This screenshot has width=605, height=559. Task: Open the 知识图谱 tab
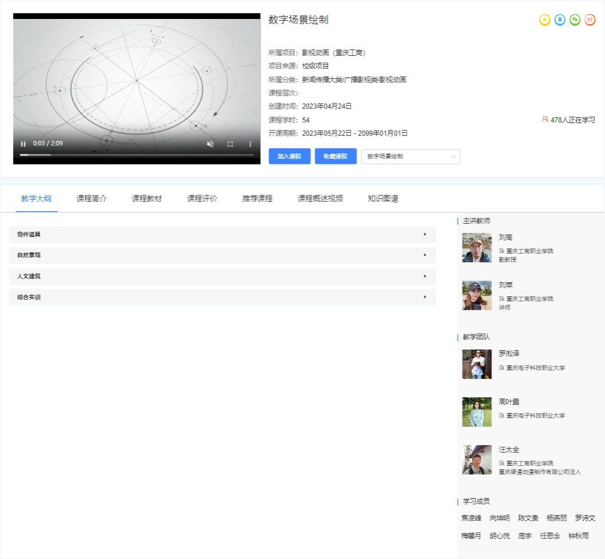point(383,199)
